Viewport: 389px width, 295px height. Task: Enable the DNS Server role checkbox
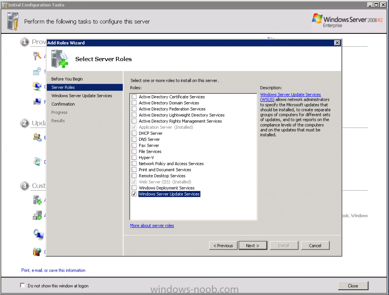click(x=134, y=139)
